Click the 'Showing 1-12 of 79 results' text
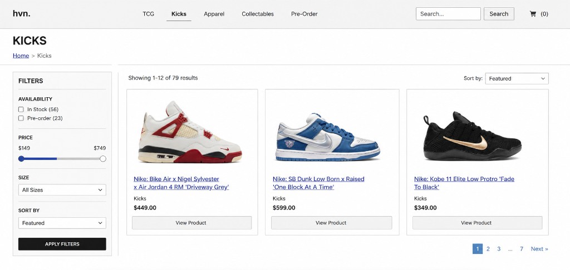 pos(163,78)
